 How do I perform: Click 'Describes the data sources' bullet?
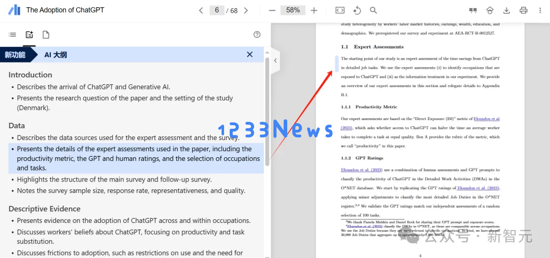point(128,137)
